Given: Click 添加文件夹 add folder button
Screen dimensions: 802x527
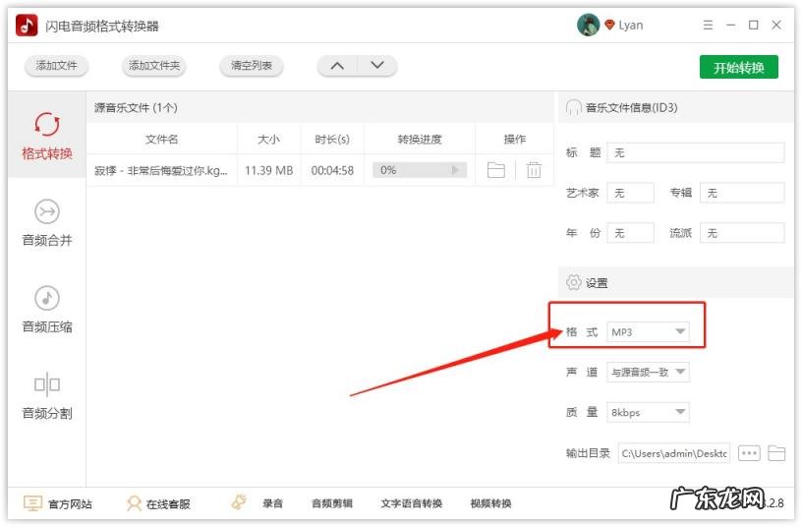Looking at the screenshot, I should coord(154,66).
